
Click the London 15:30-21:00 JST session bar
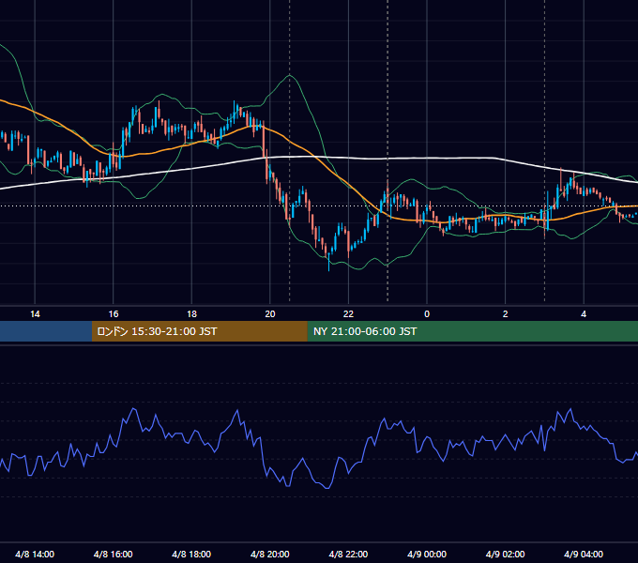click(x=199, y=331)
